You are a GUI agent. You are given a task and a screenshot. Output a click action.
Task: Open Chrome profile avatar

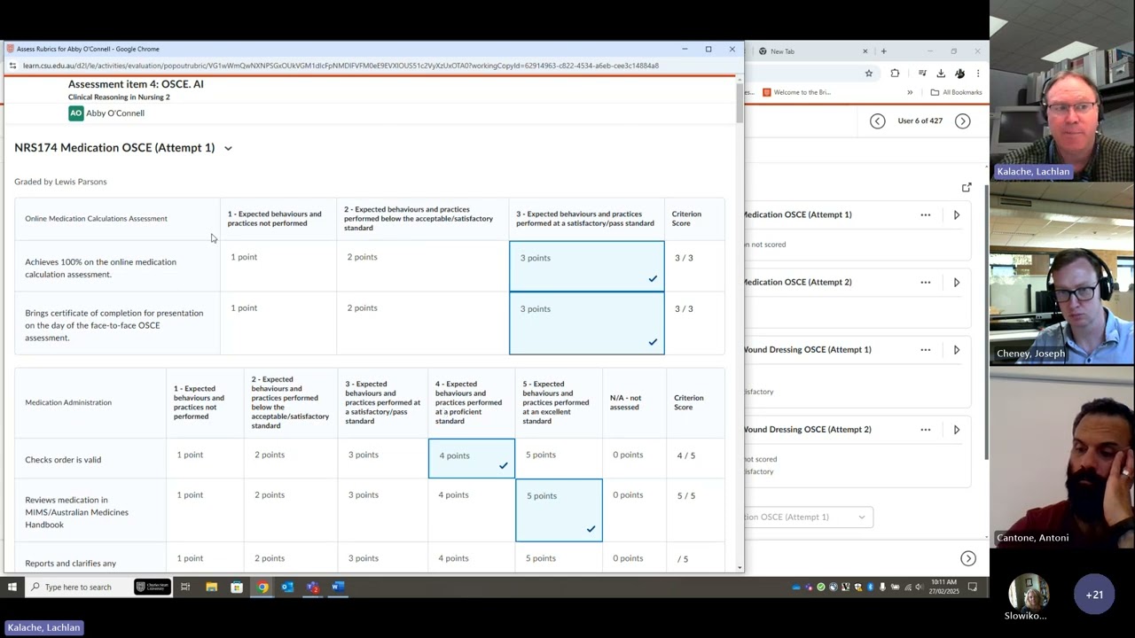click(x=959, y=74)
